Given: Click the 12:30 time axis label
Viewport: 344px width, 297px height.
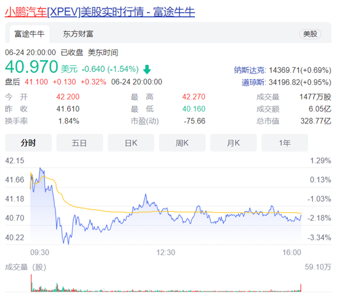Looking at the screenshot, I should 166,252.
